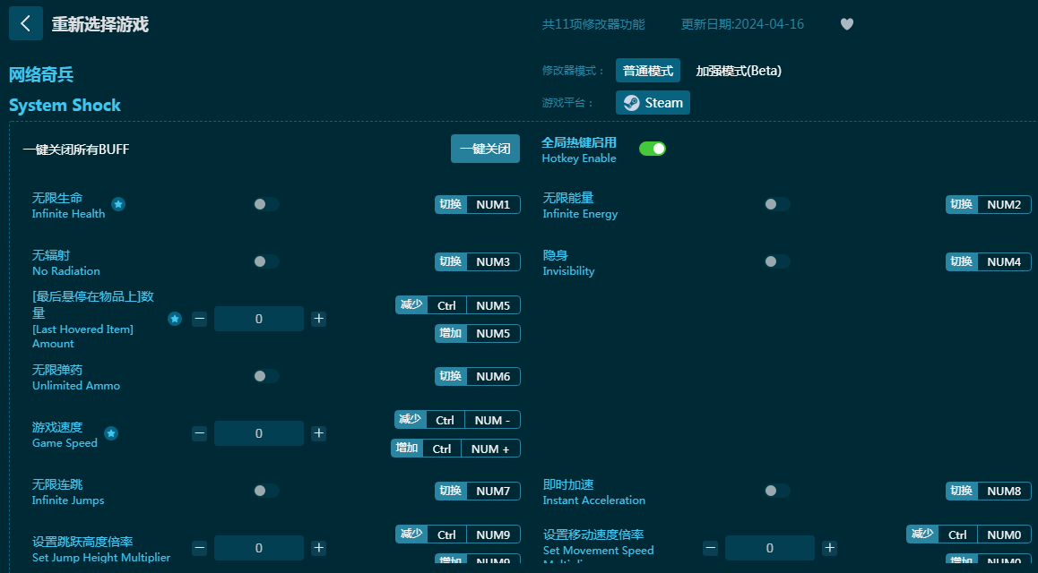Increase Last Hovered Item Amount with plus
Screen dimensions: 1038x573
pos(318,319)
